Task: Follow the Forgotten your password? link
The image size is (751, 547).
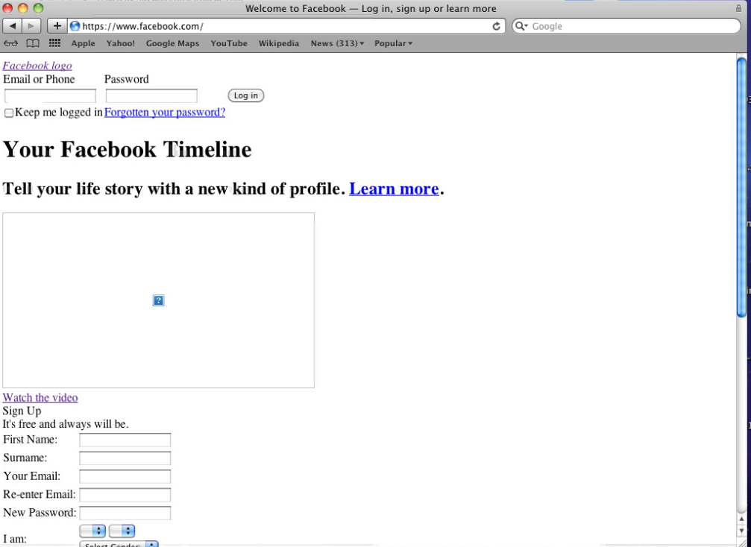Action: click(165, 112)
